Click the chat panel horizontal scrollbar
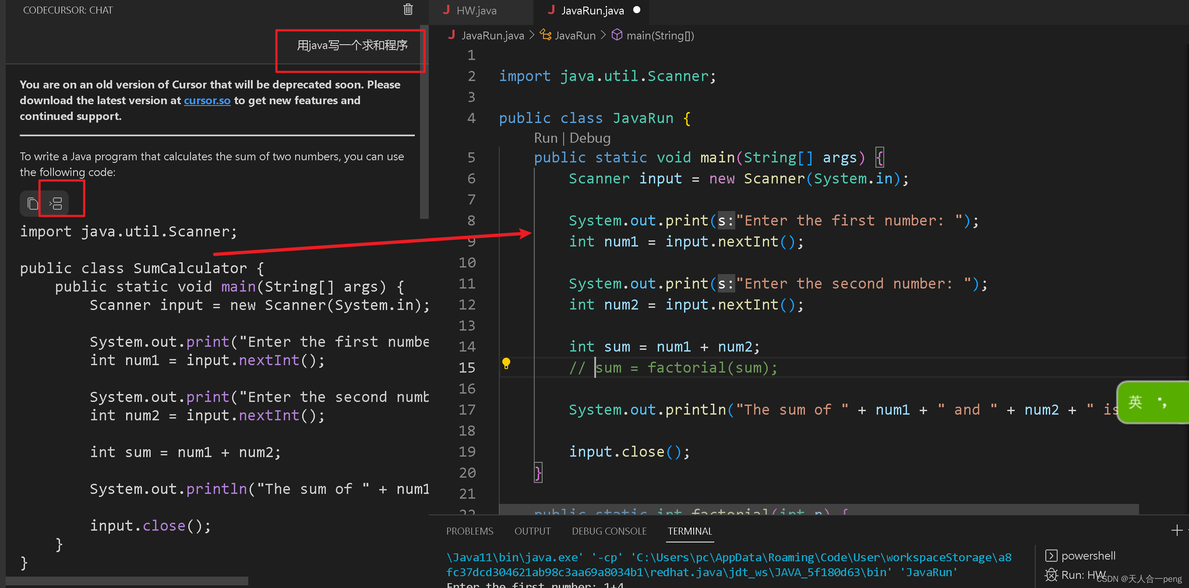Screen dimensions: 1189x588 click(127, 581)
